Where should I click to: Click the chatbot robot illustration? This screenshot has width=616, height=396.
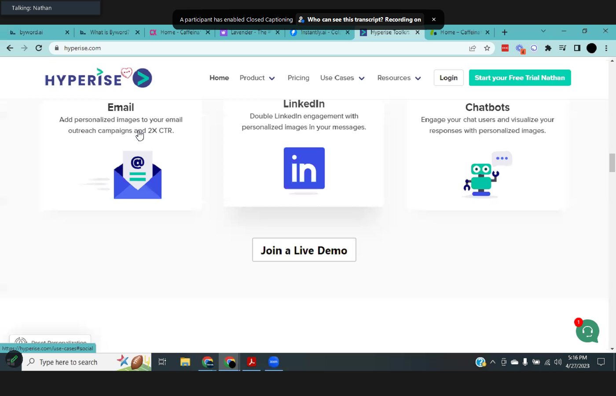click(x=481, y=176)
